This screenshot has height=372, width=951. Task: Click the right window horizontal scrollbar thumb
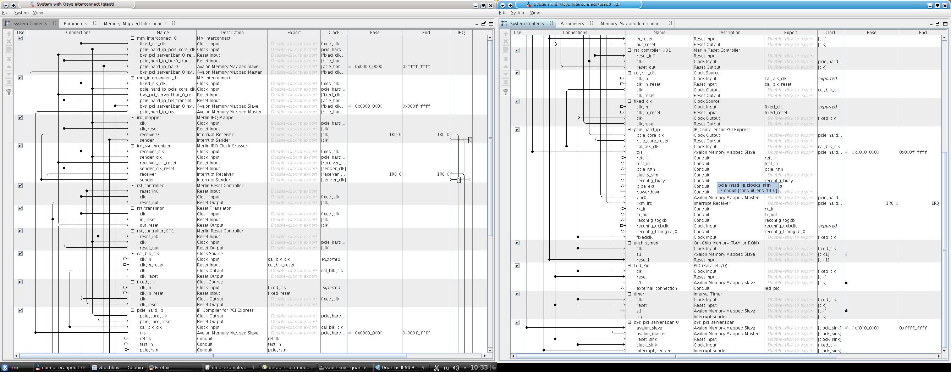[676, 356]
